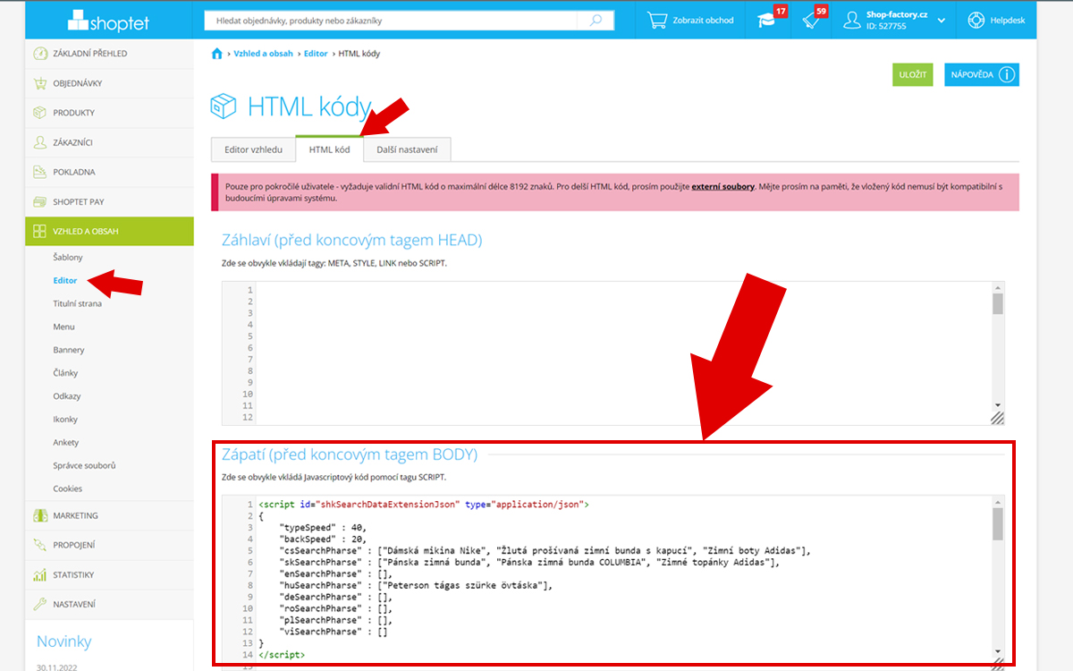The height and width of the screenshot is (671, 1073).
Task: Click the Základní přehled gauge icon
Action: coord(39,54)
